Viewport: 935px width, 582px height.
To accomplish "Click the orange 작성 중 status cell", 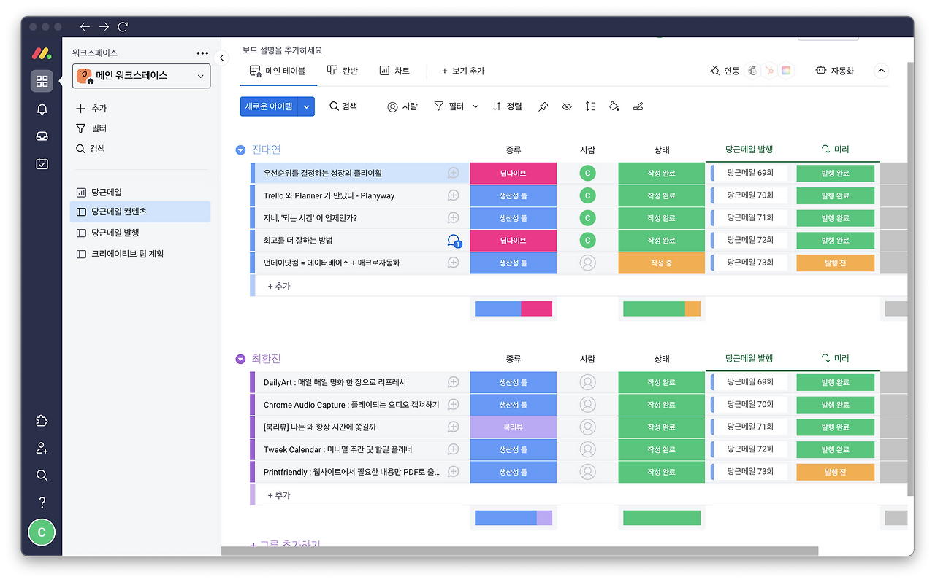I will tap(661, 263).
